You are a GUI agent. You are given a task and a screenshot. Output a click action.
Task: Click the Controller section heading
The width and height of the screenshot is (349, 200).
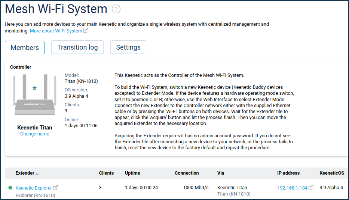21,67
